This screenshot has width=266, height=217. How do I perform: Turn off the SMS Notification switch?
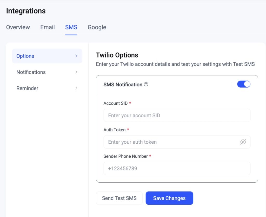[244, 84]
